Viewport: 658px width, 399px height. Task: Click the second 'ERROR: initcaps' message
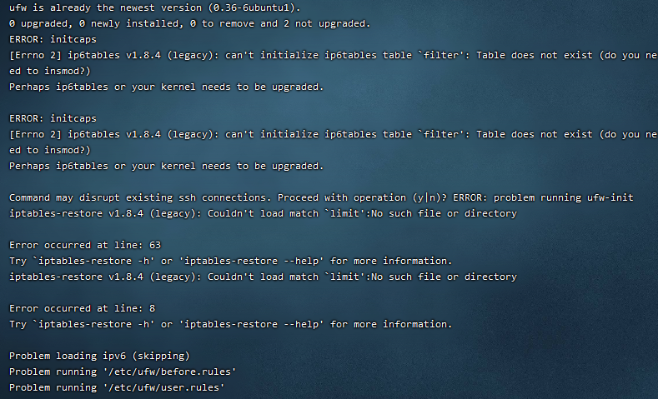[53, 118]
